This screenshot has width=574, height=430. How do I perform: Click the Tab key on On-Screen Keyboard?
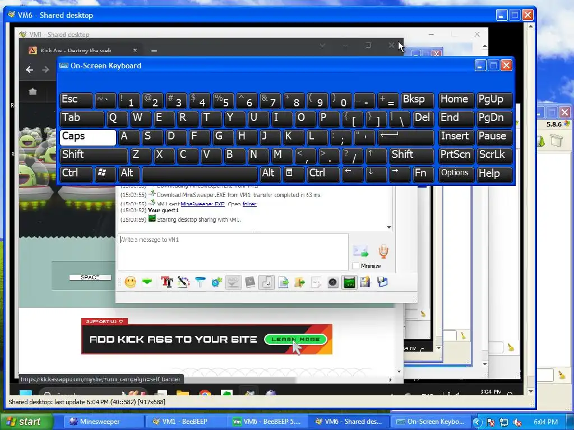pos(82,119)
